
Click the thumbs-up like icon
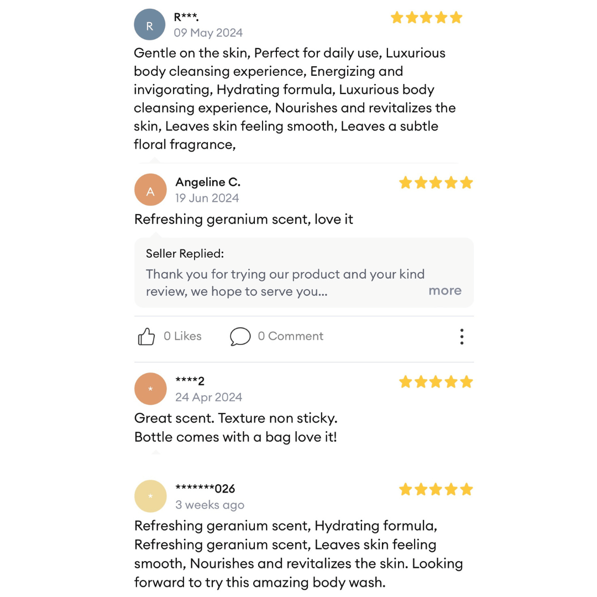(x=146, y=336)
